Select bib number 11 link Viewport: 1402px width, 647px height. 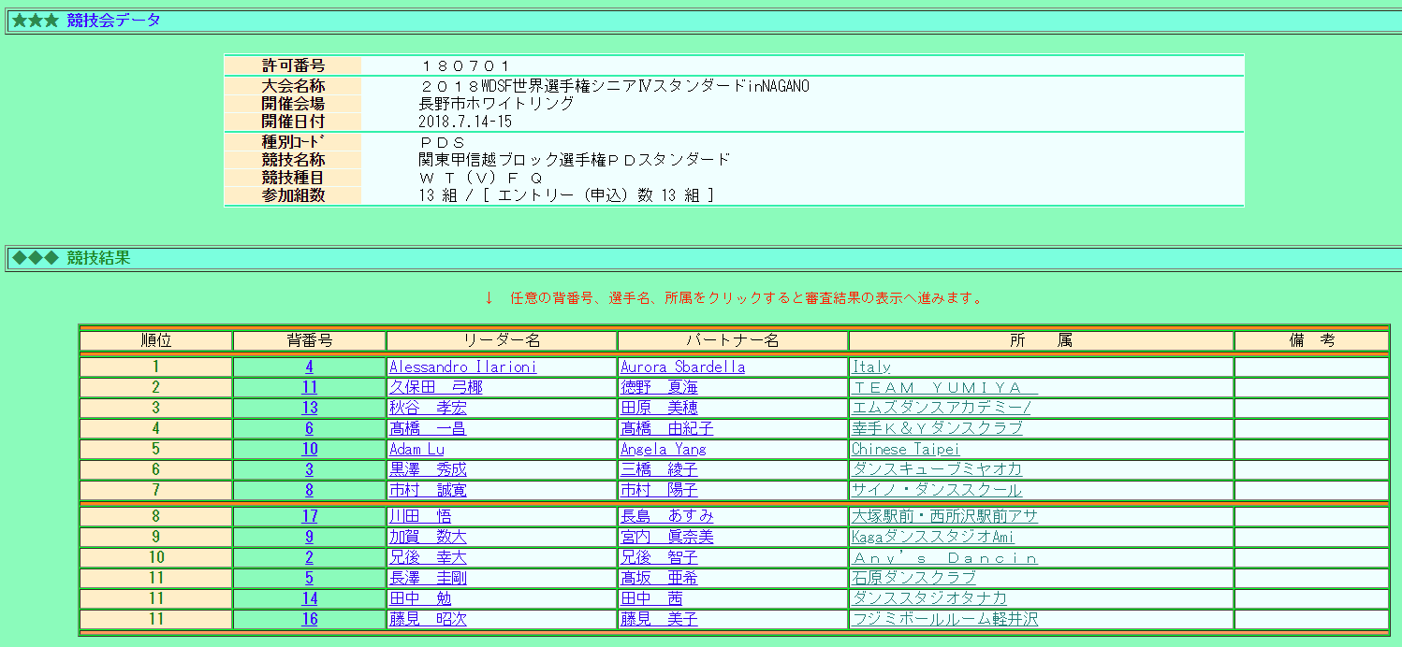point(309,388)
